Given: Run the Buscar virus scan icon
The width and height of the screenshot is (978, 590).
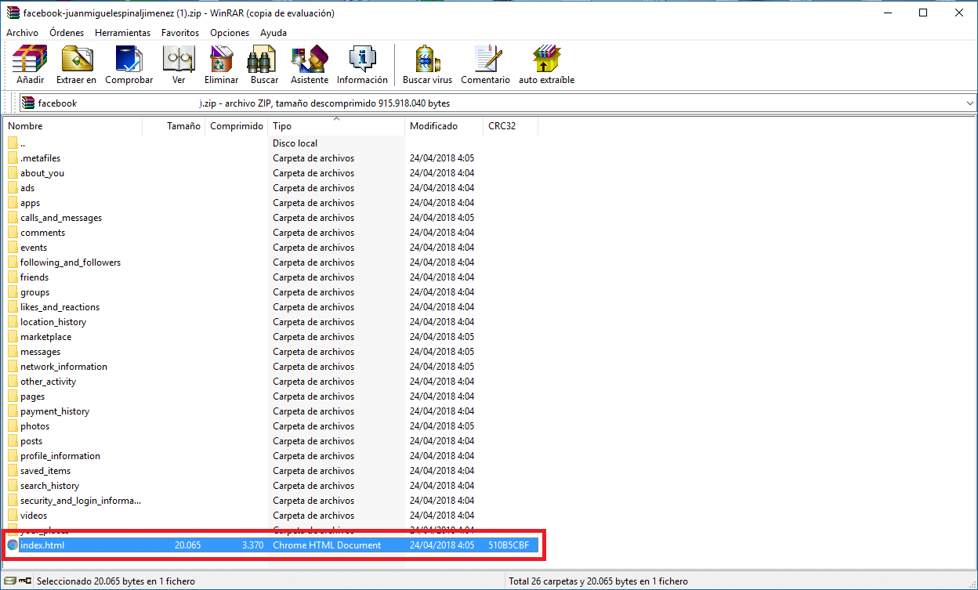Looking at the screenshot, I should pos(427,59).
